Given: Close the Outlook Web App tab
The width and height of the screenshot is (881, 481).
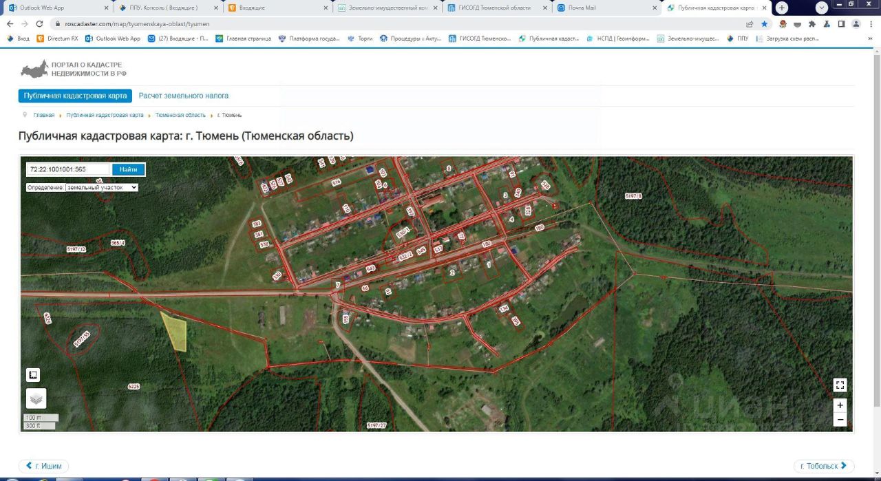Looking at the screenshot, I should click(106, 8).
